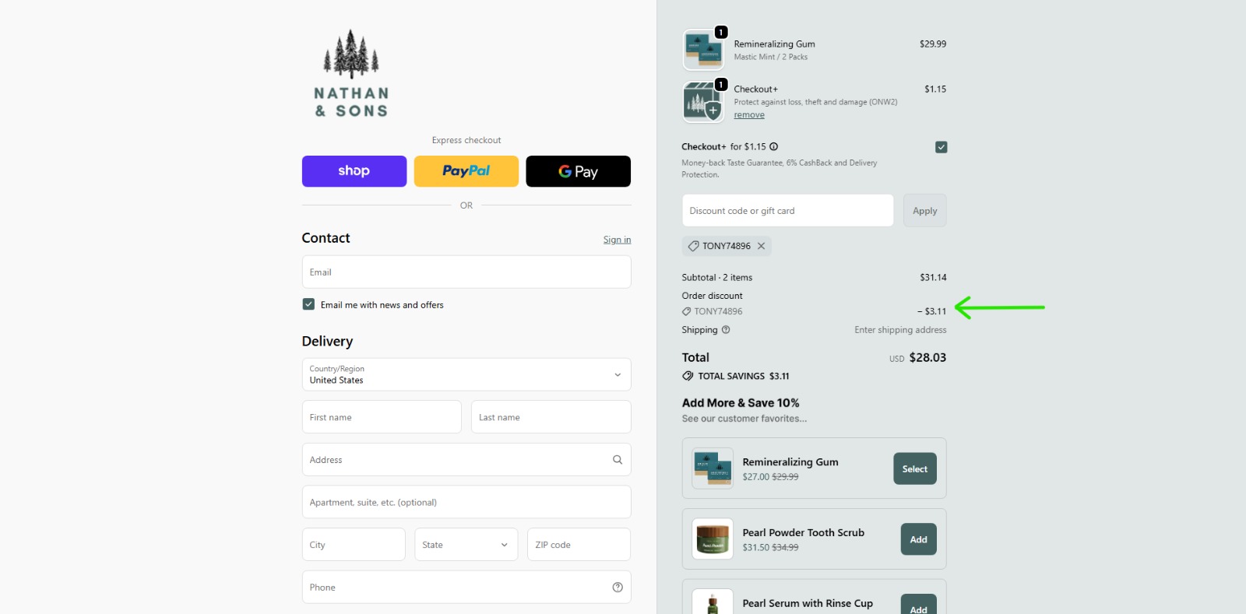Click the Shipping help question mark icon
This screenshot has height=614, width=1246.
[726, 330]
